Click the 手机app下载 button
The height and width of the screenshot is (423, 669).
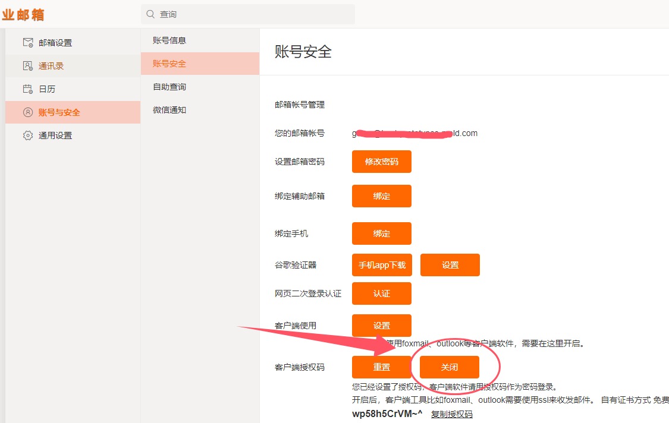382,265
